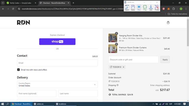This screenshot has height=106, width=189.
Task: Click the Open icon in valido.rec window
Action: 127,8
